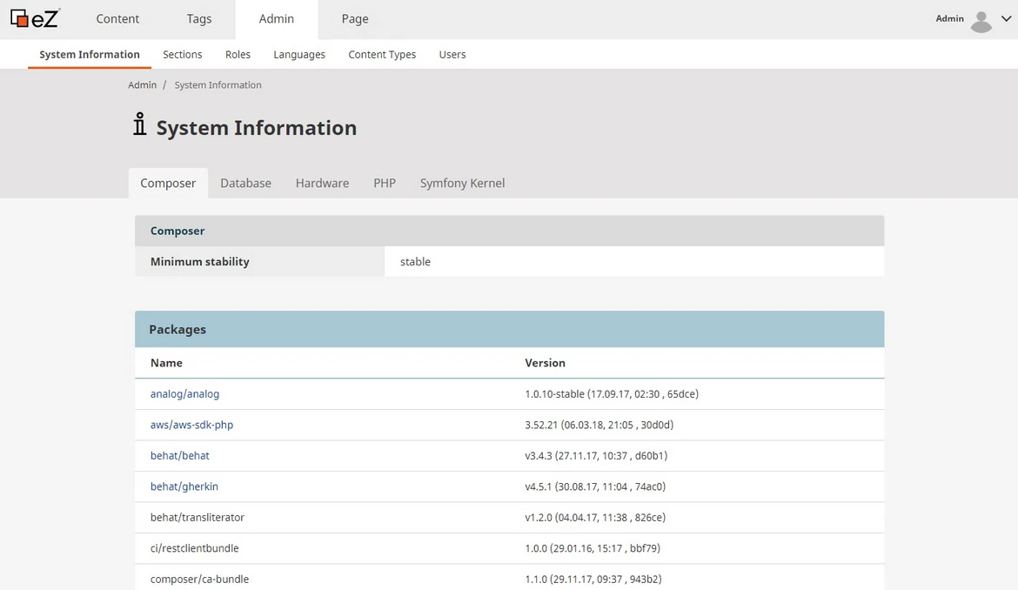Click the Admin breadcrumb link
The width and height of the screenshot is (1018, 590).
coord(142,84)
